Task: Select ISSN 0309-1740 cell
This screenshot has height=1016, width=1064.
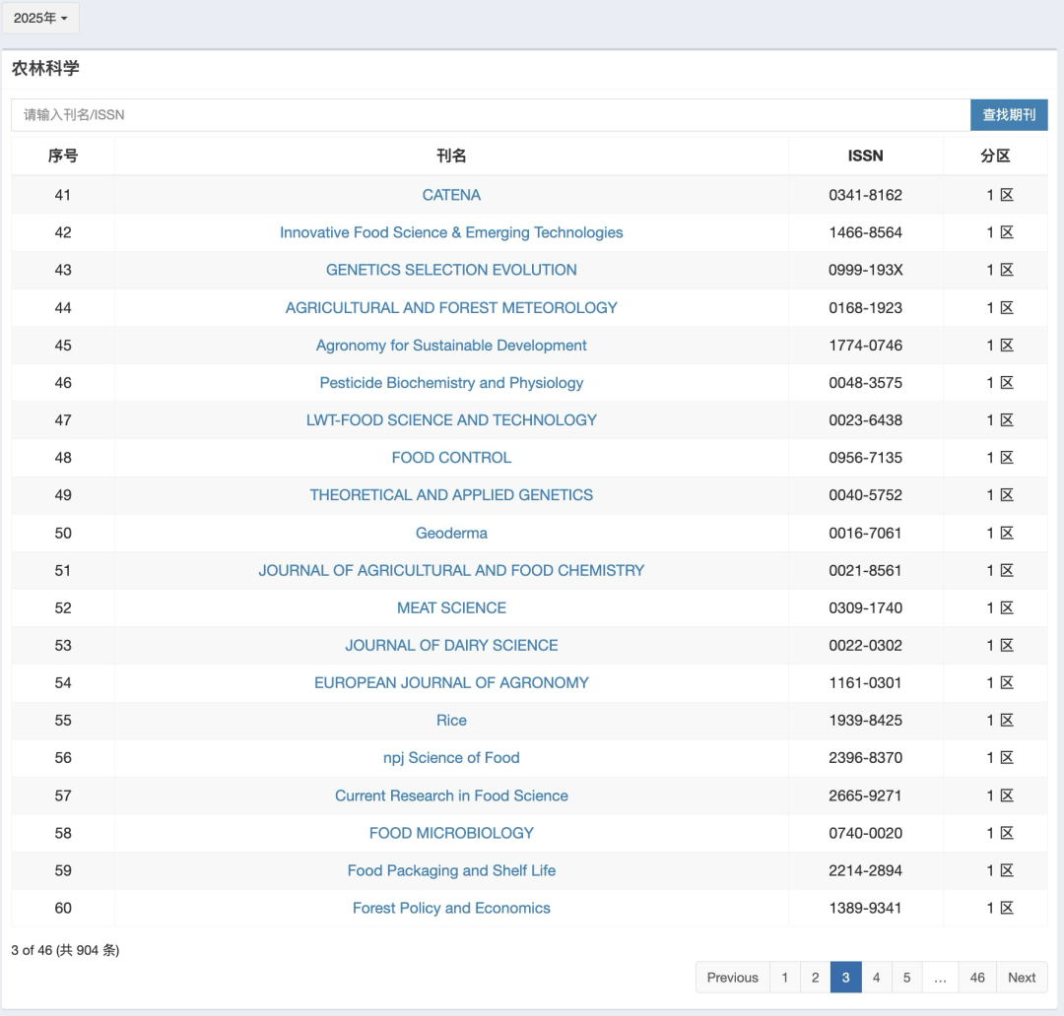Action: [865, 607]
